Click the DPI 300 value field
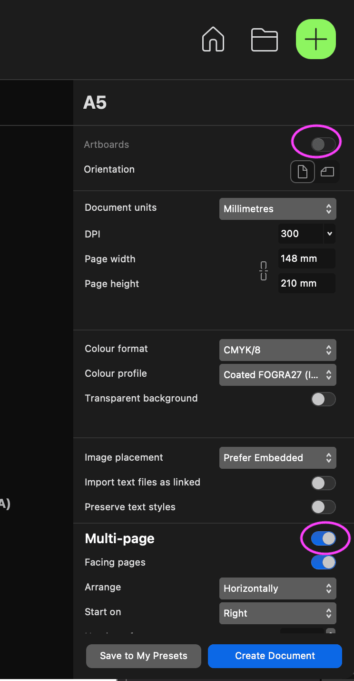Image resolution: width=354 pixels, height=681 pixels. coord(301,234)
